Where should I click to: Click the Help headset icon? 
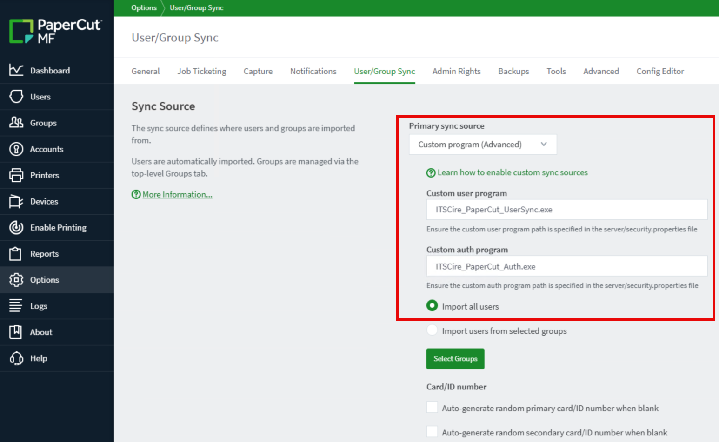coord(16,358)
